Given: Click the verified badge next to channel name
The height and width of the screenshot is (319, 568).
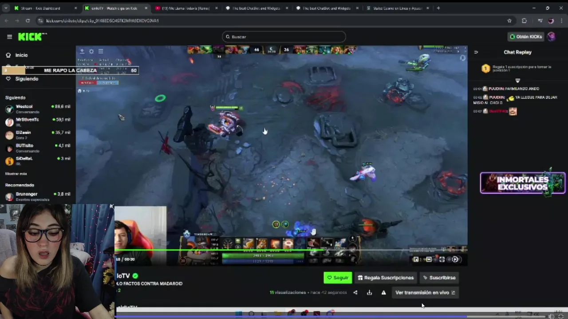Looking at the screenshot, I should coord(135,276).
